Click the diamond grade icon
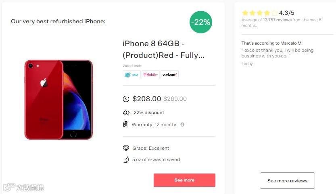 coord(126,148)
